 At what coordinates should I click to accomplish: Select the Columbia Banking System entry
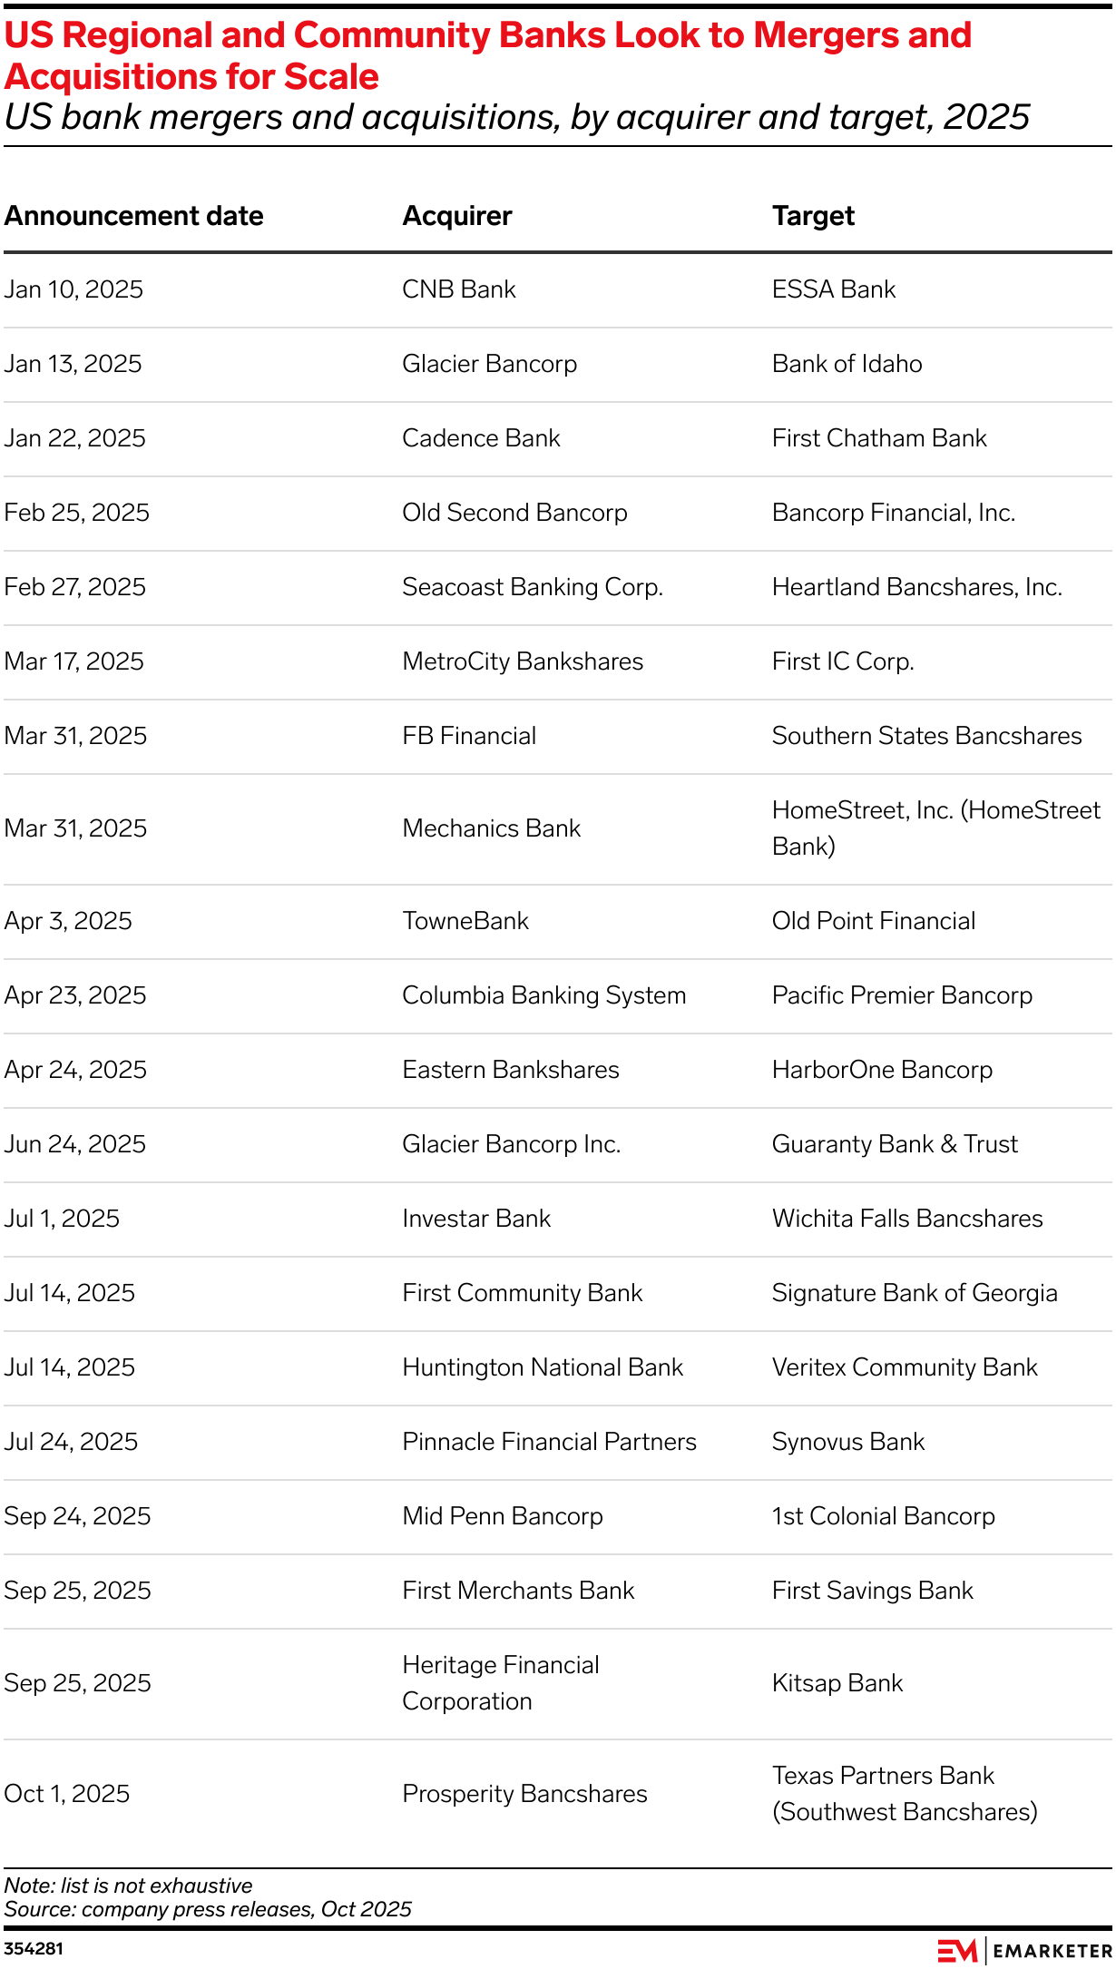(x=543, y=995)
